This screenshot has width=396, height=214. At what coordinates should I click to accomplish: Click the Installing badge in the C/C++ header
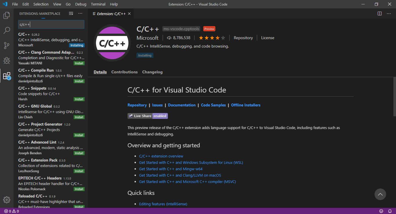[145, 55]
